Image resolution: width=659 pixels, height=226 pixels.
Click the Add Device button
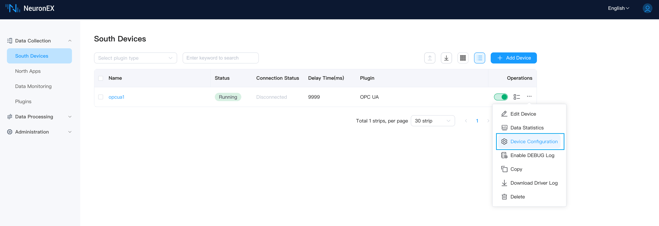click(514, 58)
